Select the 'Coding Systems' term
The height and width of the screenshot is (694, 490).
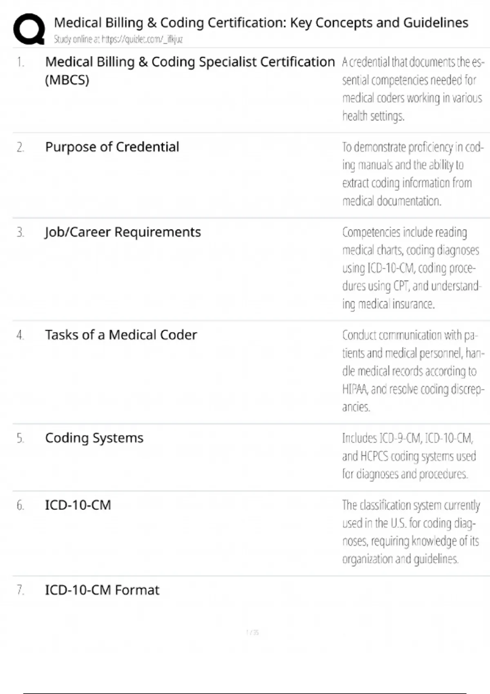pyautogui.click(x=94, y=438)
